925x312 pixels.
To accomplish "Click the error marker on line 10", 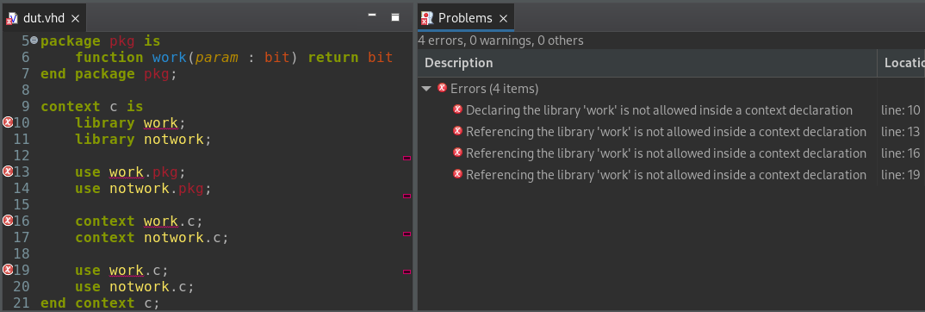I will 8,122.
